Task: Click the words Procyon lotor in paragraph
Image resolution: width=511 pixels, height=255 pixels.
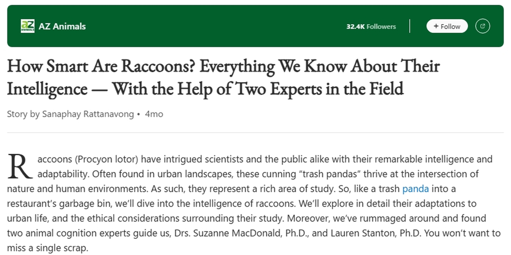Action: [x=106, y=159]
